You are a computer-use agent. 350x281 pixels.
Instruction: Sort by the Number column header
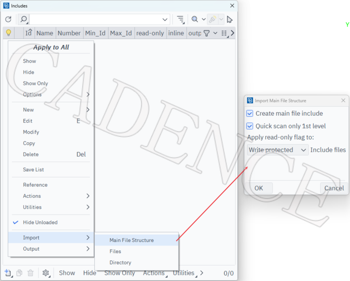[x=69, y=33]
